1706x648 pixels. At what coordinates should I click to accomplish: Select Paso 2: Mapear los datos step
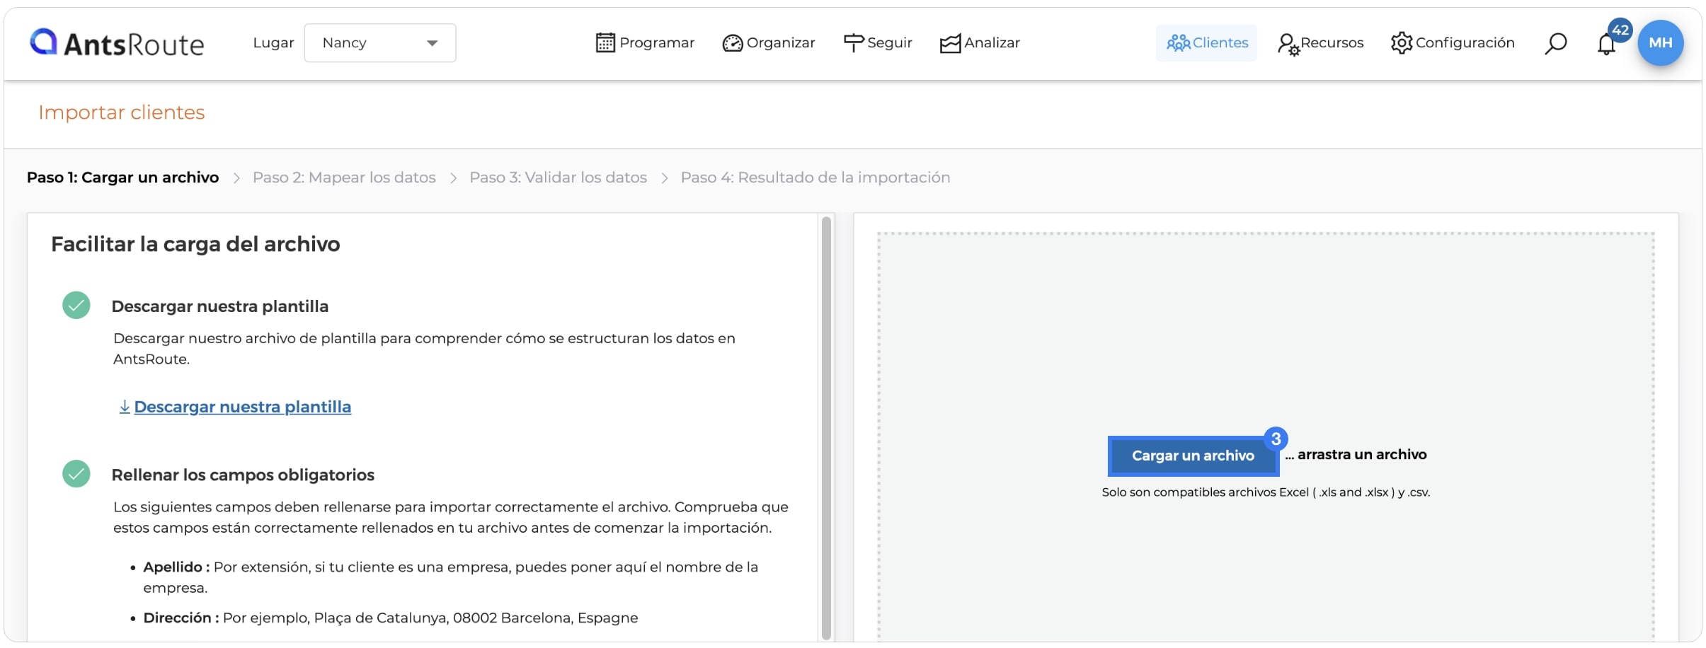tap(344, 178)
